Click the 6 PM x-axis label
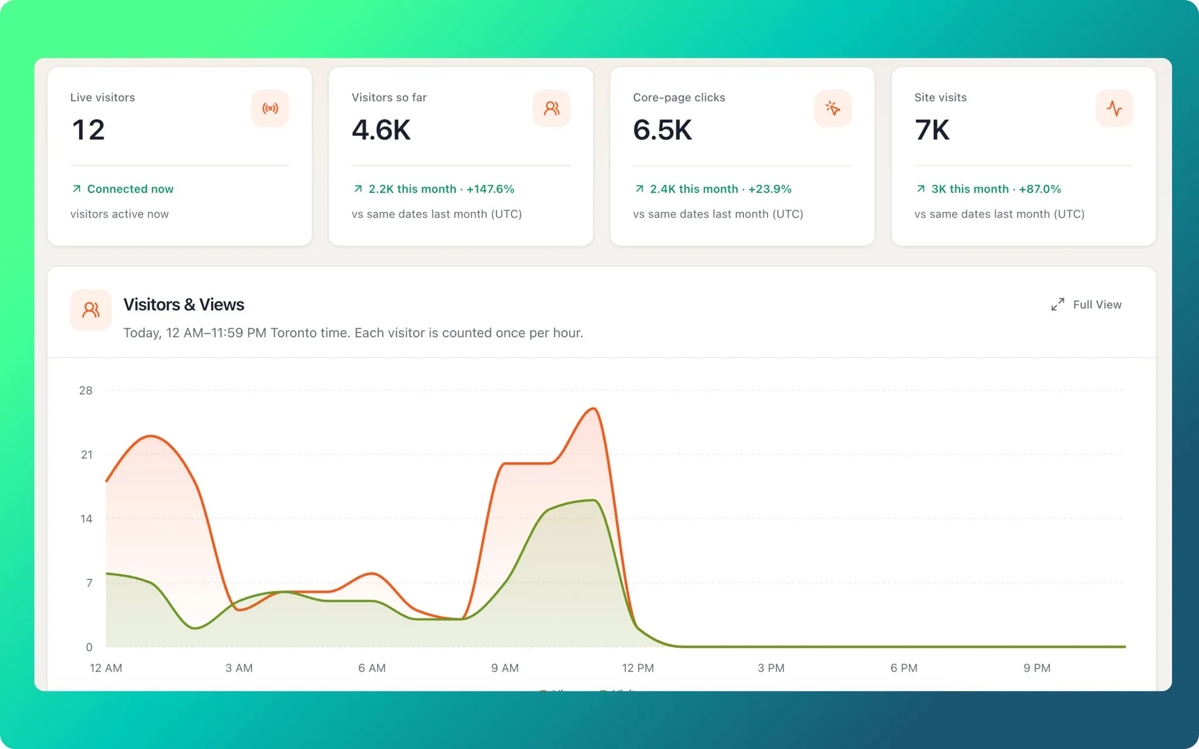Viewport: 1199px width, 749px height. pyautogui.click(x=904, y=668)
